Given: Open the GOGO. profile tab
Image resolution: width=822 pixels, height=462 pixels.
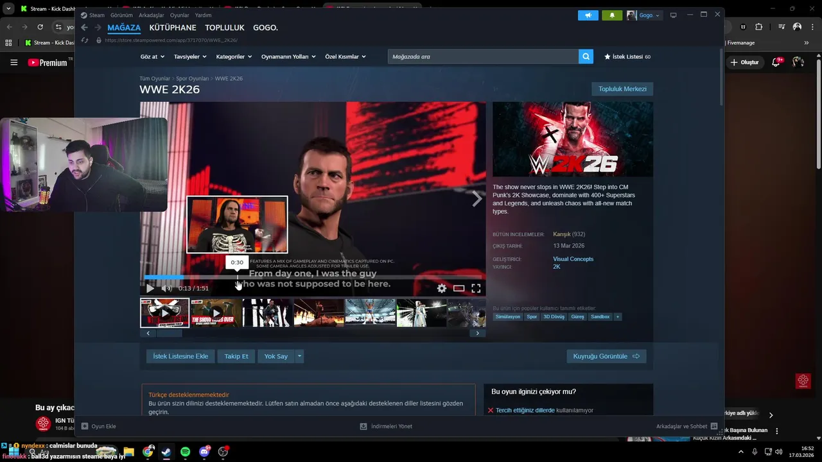Looking at the screenshot, I should click(x=265, y=28).
